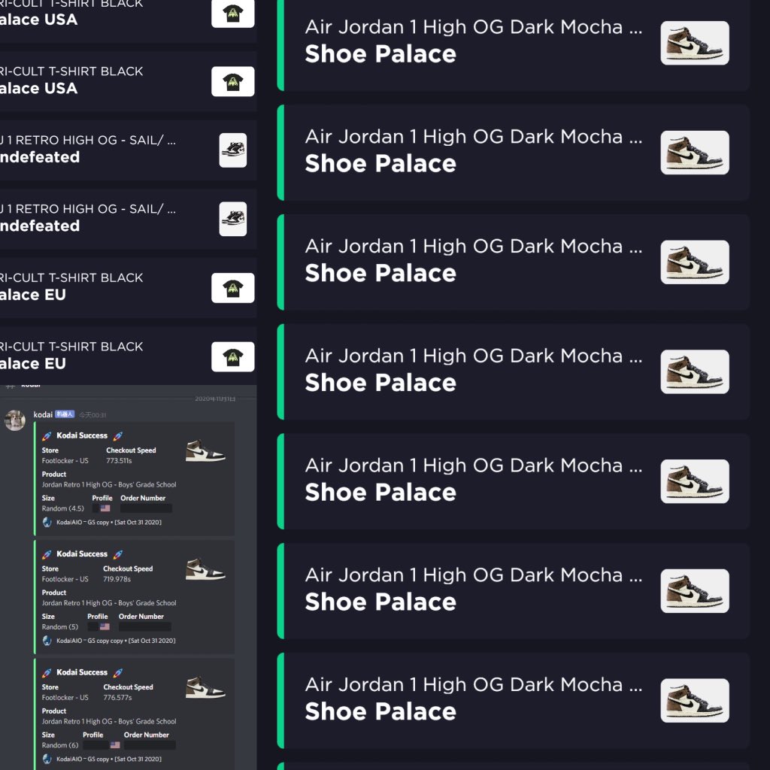Open shoe thumbnail in the 773.511s embed
Image resolution: width=770 pixels, height=770 pixels.
click(x=205, y=451)
